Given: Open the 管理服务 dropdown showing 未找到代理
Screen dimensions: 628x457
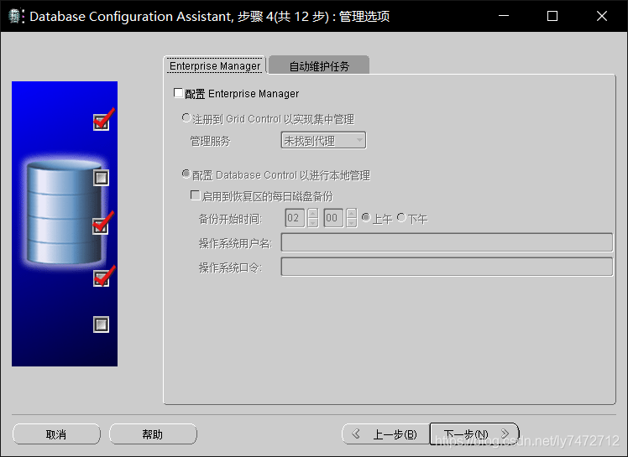Looking at the screenshot, I should click(x=323, y=141).
